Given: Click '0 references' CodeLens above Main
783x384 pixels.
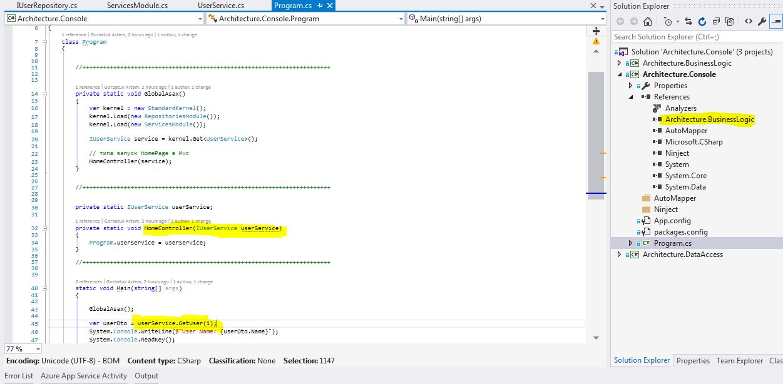Looking at the screenshot, I should pos(89,281).
